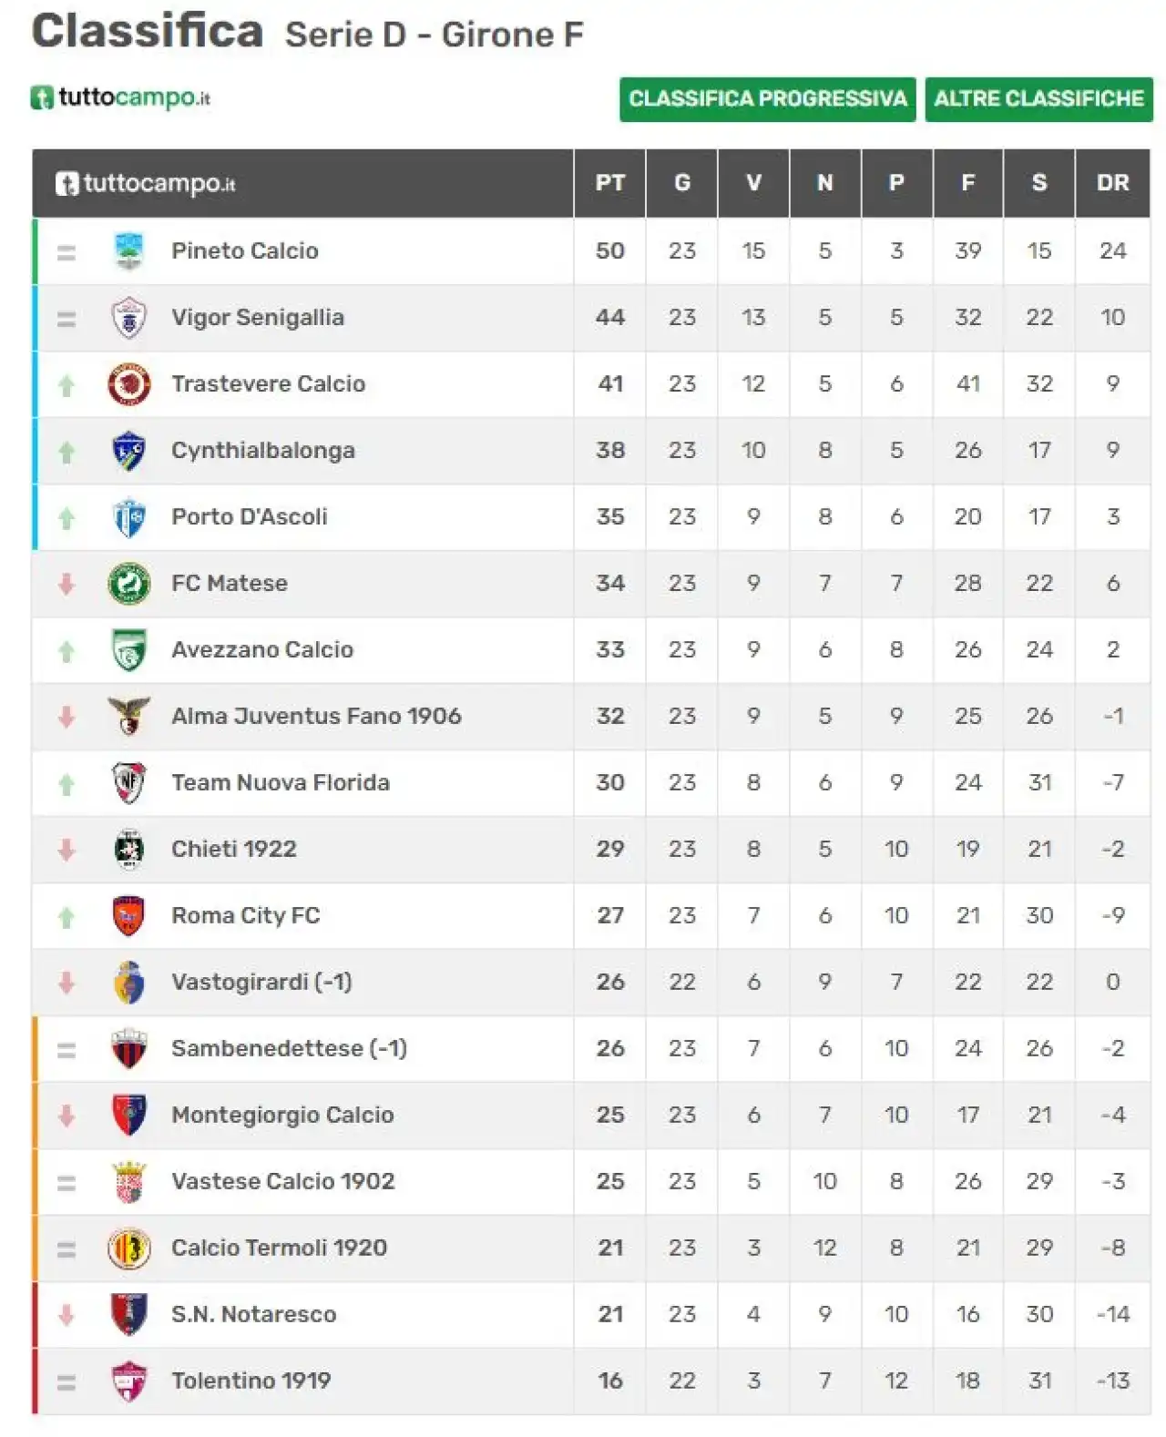Click the Vigor Senigallia team crest
Screen dimensions: 1166x1437
[x=129, y=318]
